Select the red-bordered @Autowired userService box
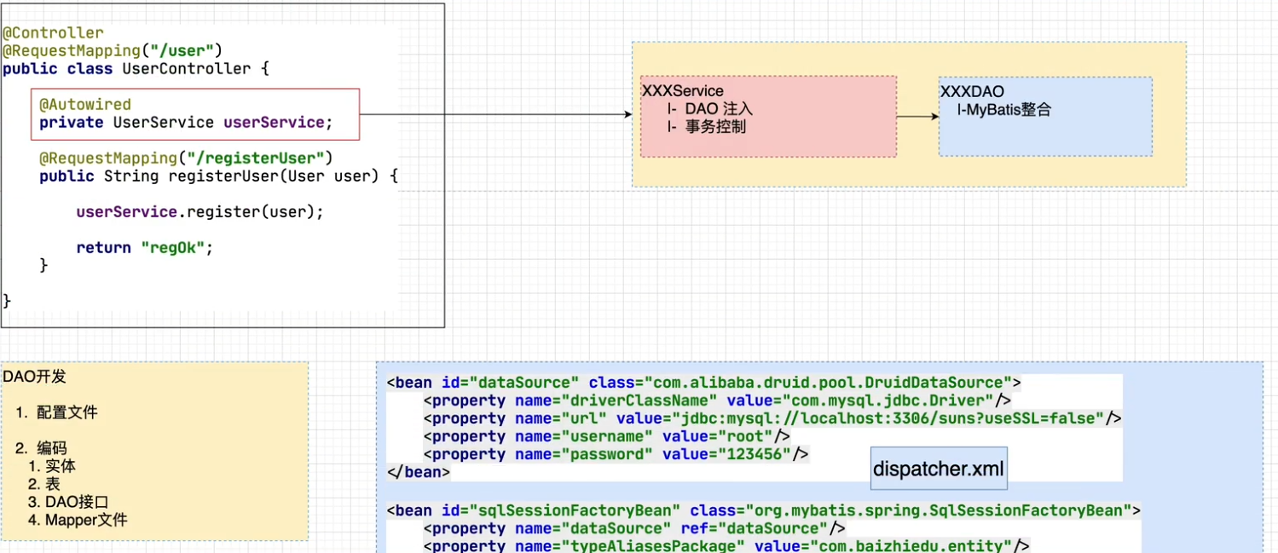This screenshot has height=553, width=1278. (x=194, y=114)
